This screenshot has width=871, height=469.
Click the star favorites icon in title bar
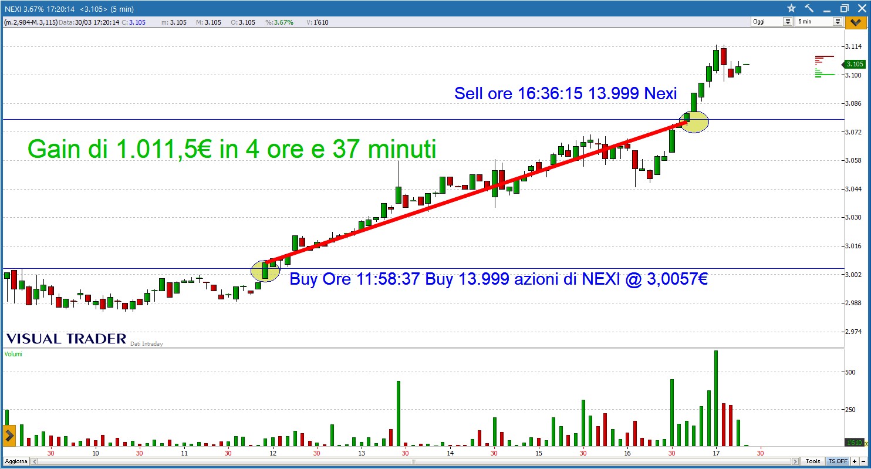(x=791, y=8)
